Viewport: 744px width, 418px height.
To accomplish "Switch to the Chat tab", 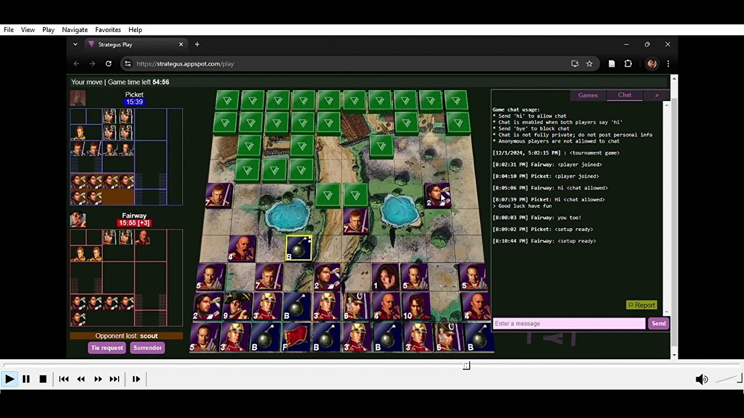I will (625, 95).
